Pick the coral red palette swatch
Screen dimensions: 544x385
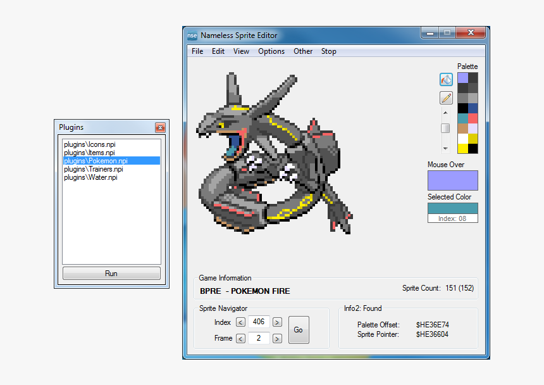pos(473,118)
